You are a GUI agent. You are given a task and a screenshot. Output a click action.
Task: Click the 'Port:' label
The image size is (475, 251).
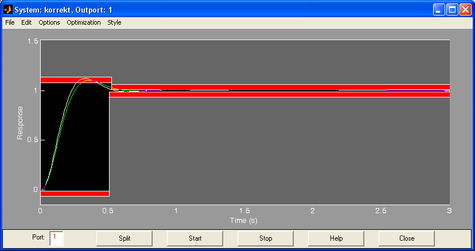[38, 237]
